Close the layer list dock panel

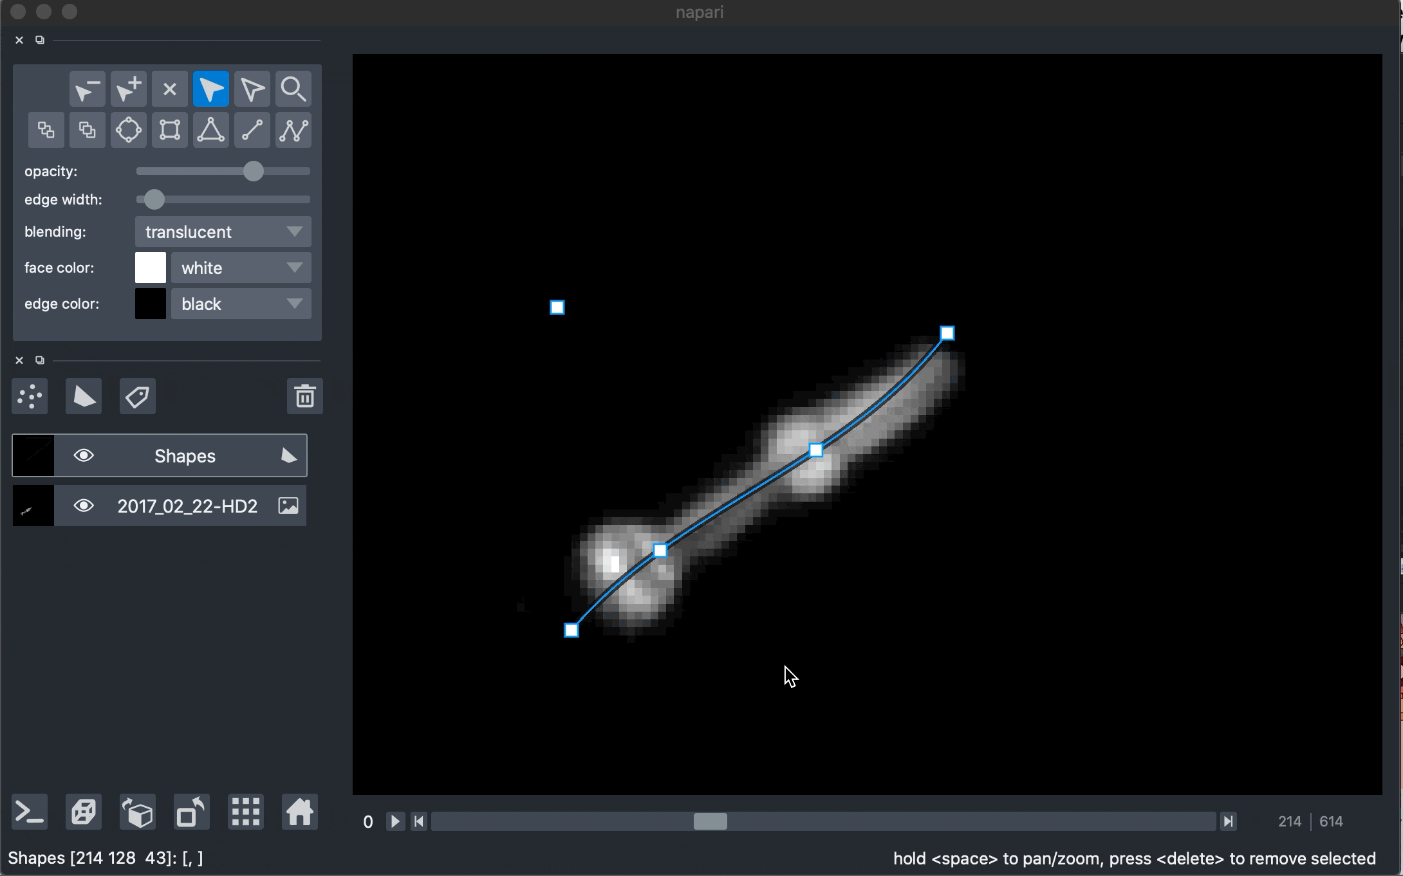(x=19, y=360)
